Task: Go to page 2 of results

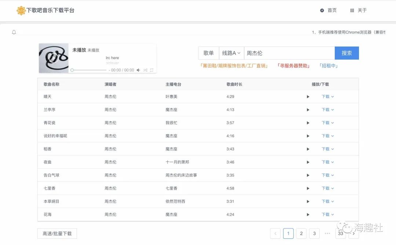Action: (x=301, y=234)
